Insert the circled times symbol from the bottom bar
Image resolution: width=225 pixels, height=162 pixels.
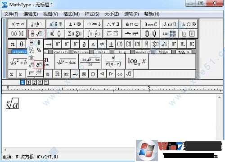pos(84,74)
